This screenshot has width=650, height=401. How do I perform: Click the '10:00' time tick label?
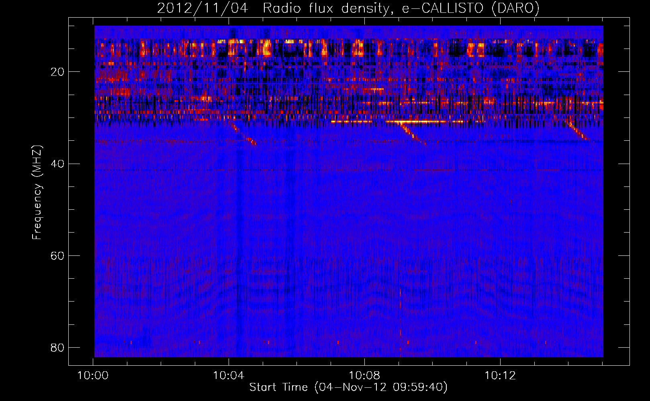click(x=93, y=376)
